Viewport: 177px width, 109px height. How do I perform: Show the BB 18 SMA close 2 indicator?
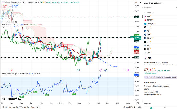(x=16, y=22)
